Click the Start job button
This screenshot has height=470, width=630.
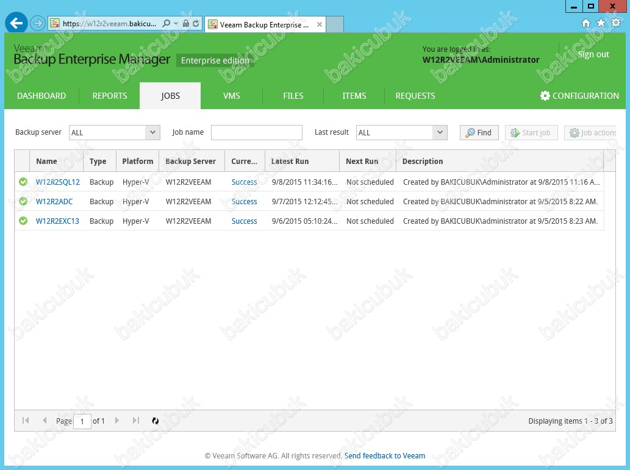[531, 132]
